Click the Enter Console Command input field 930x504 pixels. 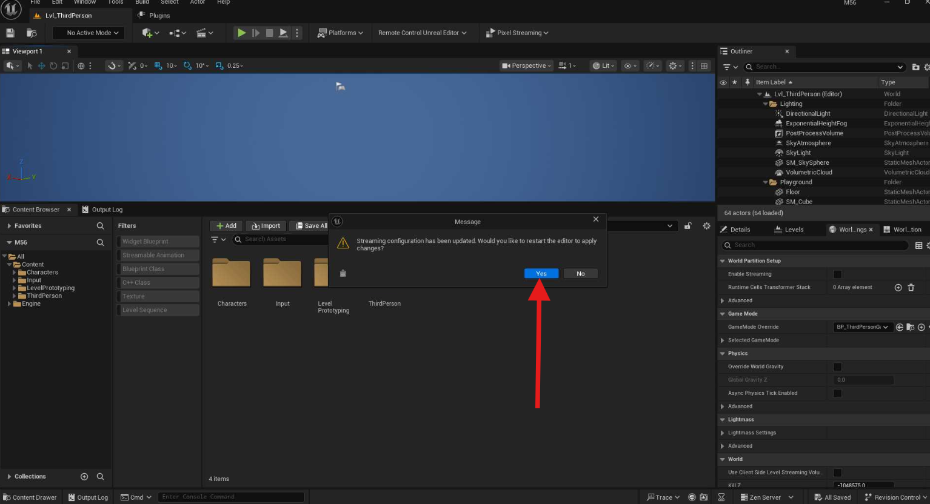(230, 497)
